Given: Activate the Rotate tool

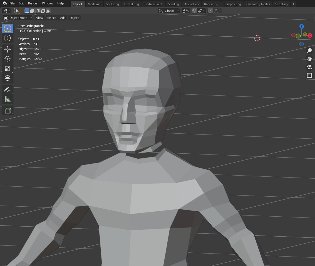Looking at the screenshot, I should click(8, 59).
